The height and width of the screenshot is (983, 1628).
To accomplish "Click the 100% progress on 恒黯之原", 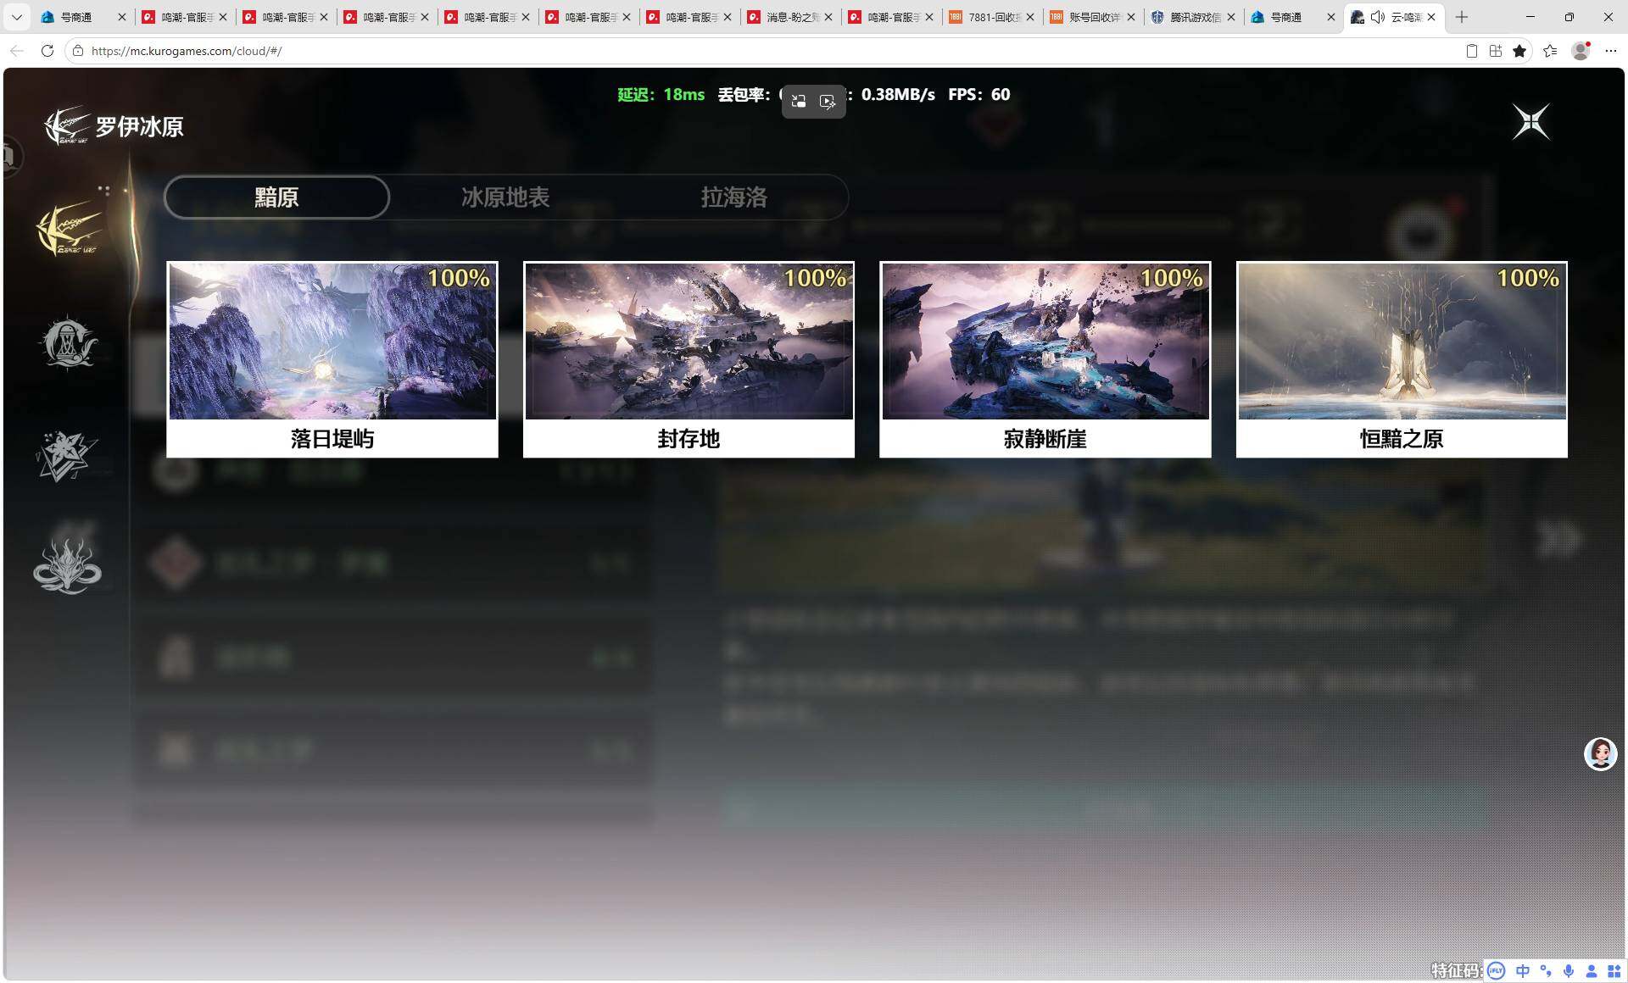I will tap(1528, 278).
